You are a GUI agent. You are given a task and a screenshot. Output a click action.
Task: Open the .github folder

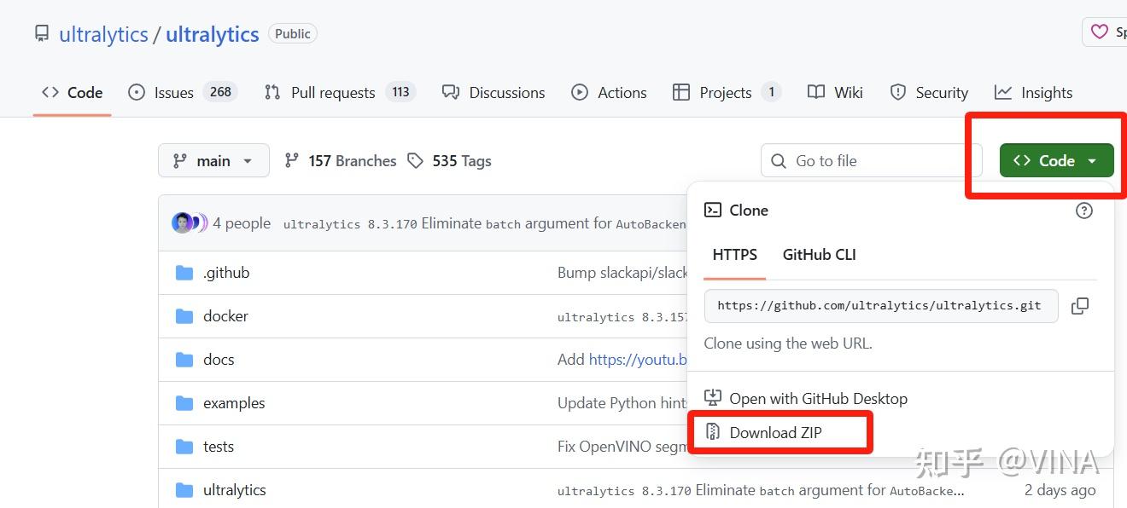tap(226, 273)
